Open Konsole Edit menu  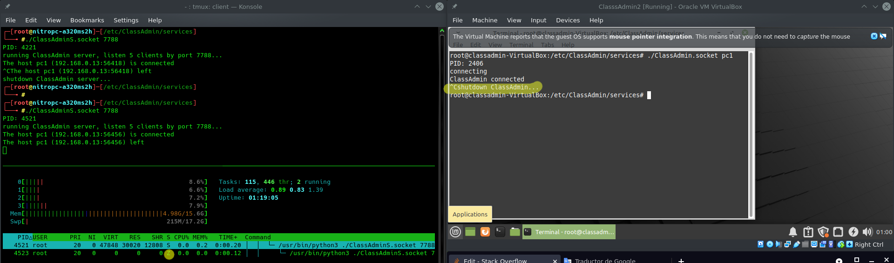click(x=31, y=20)
